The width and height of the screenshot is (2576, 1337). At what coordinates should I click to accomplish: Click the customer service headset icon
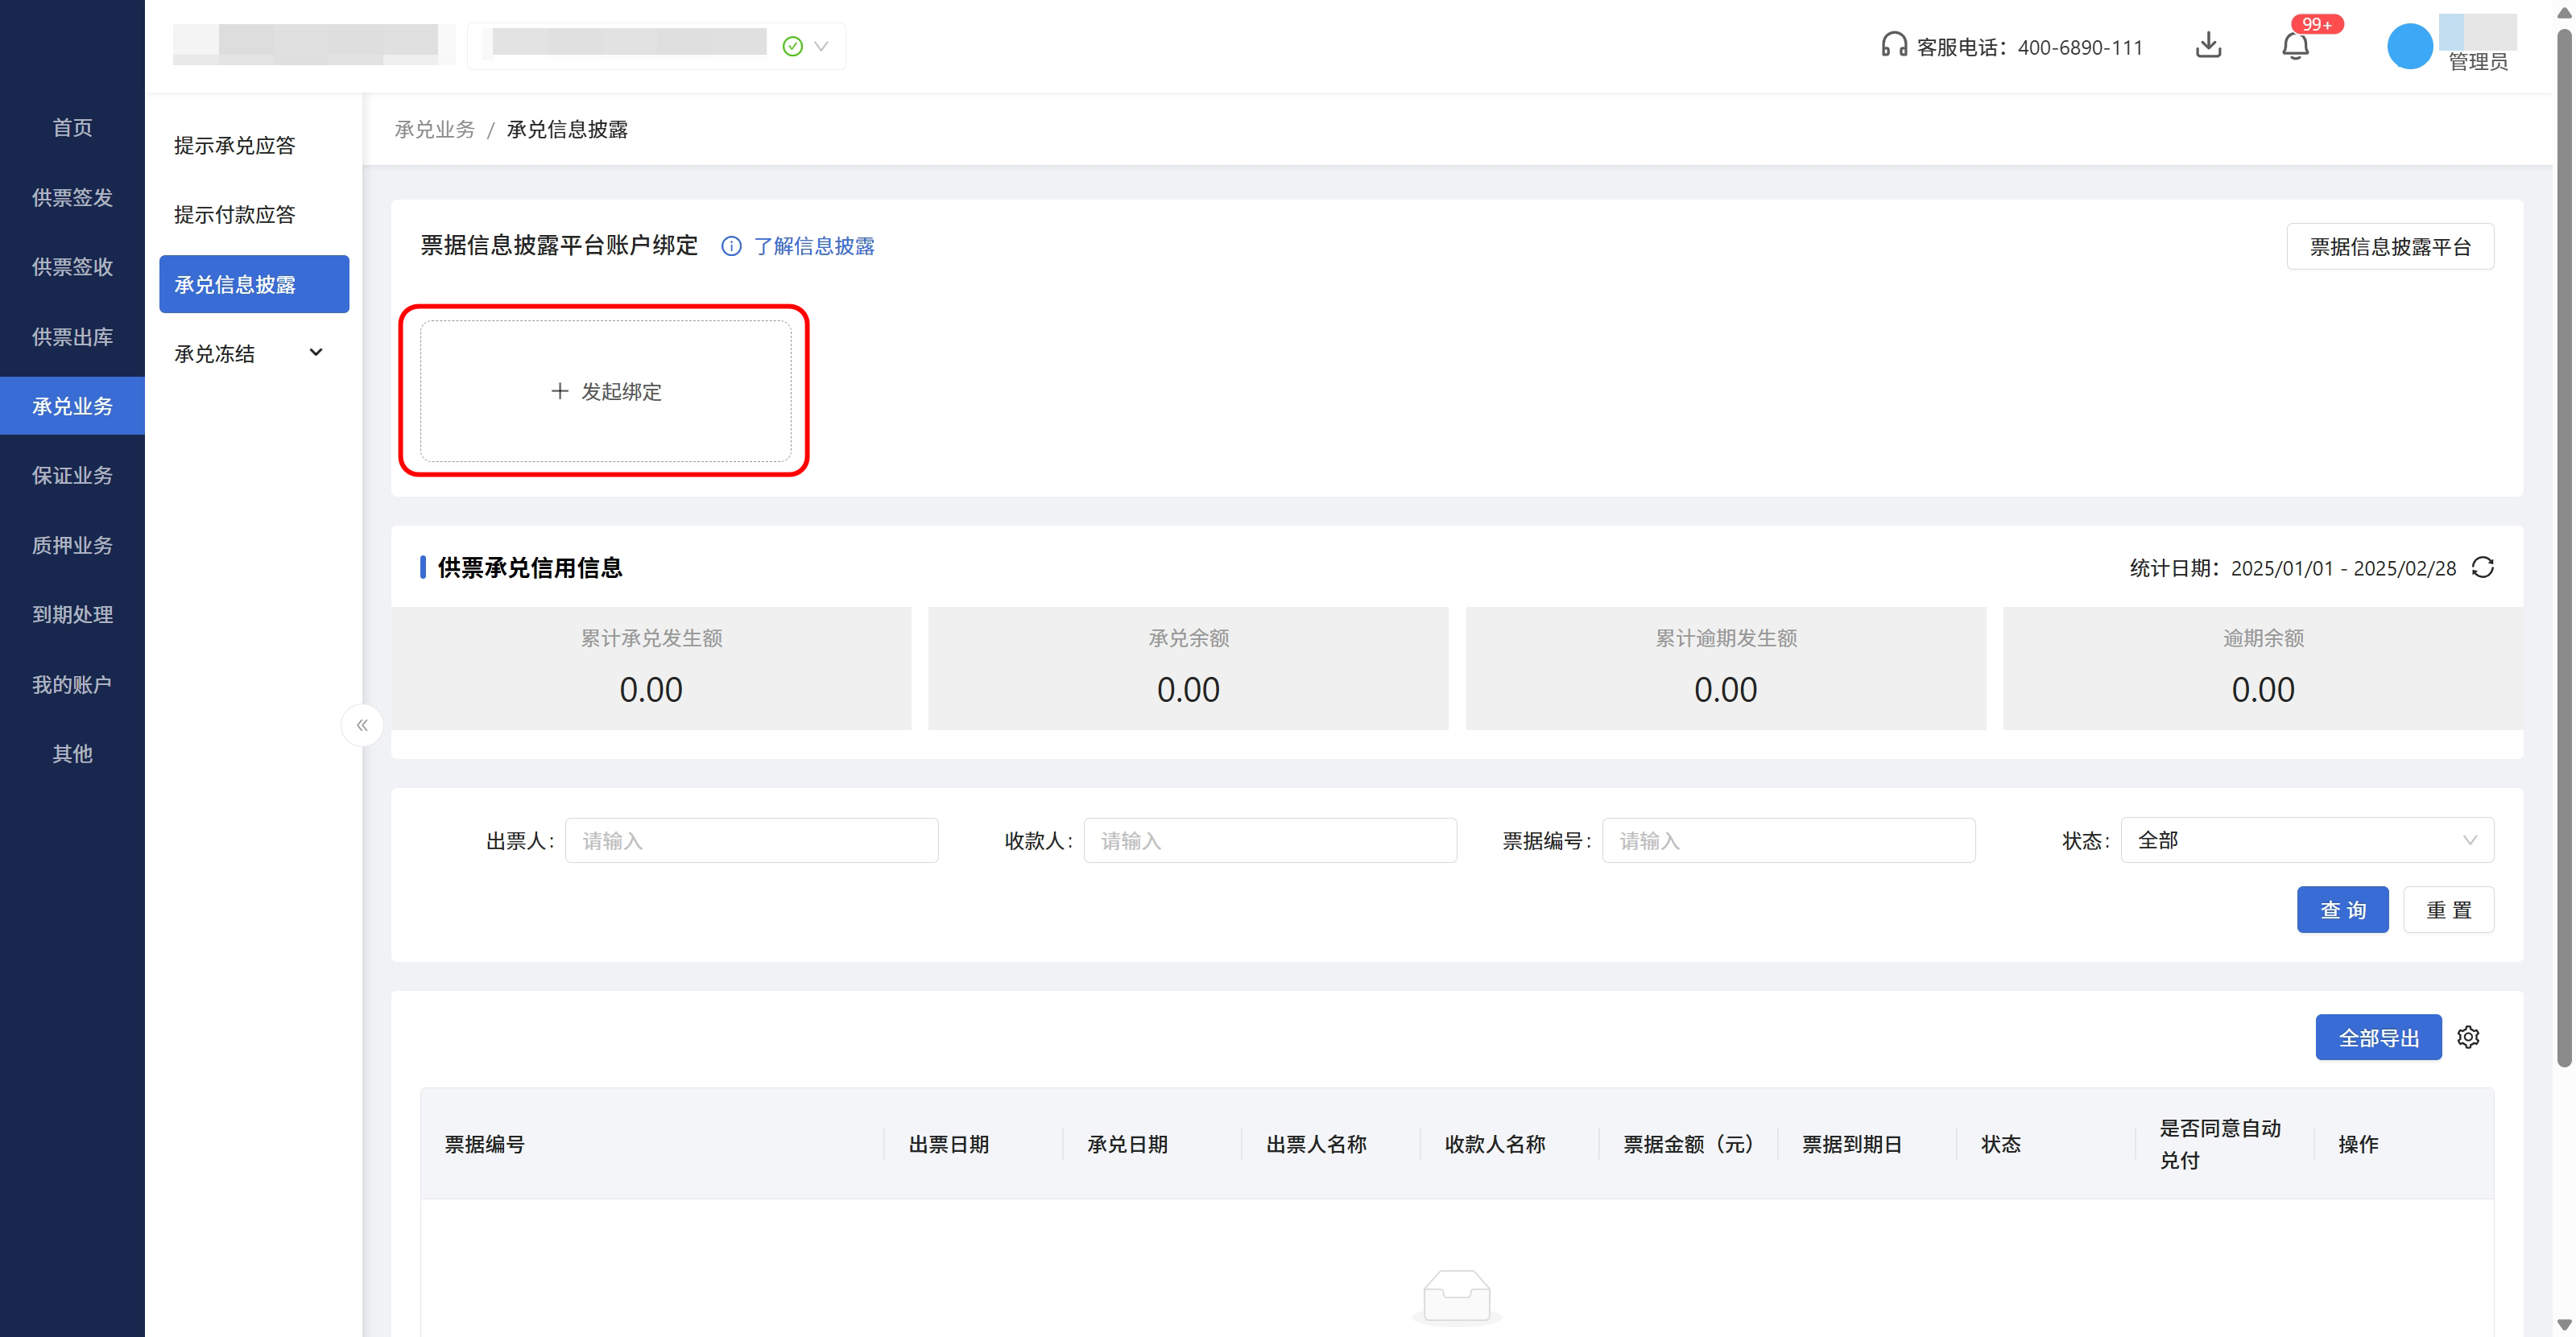[1893, 46]
